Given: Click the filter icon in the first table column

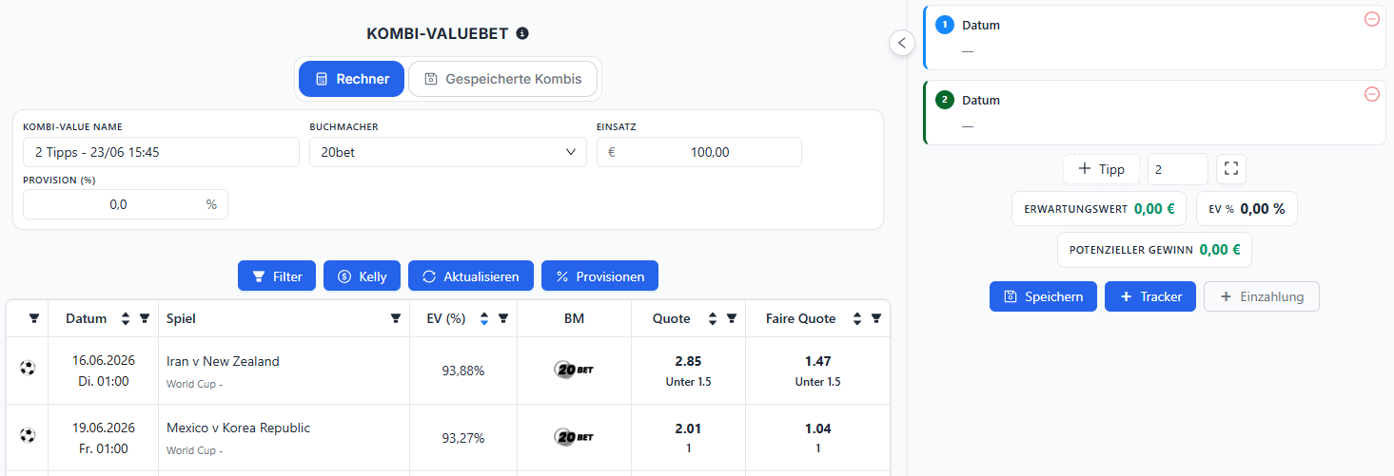Looking at the screenshot, I should (34, 318).
